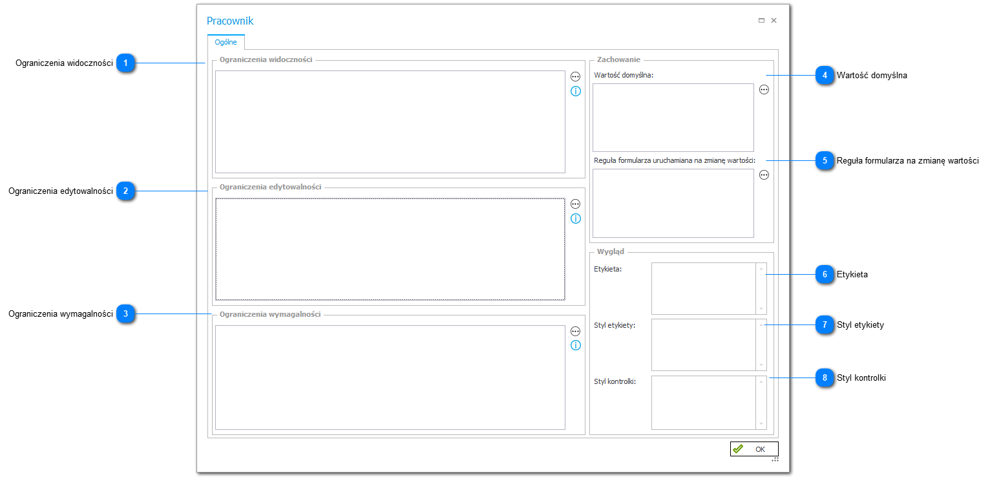Click the Pracownik dialog title
This screenshot has width=990, height=479.
(x=230, y=21)
